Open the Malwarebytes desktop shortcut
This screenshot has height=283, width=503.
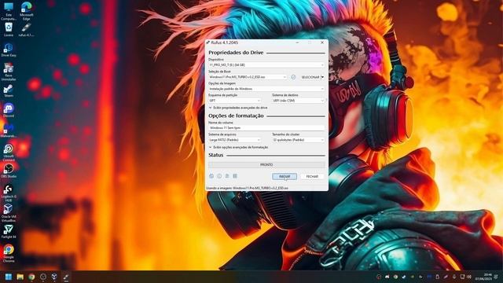9,130
